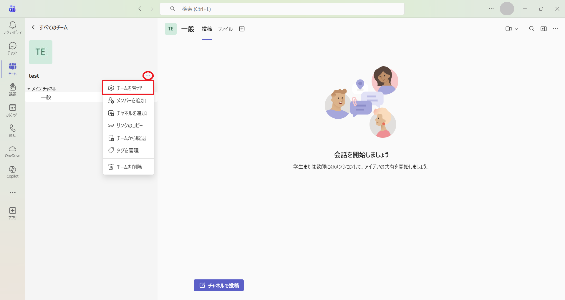Open Chat (チャット) in the sidebar
Viewport: 565px width, 300px height.
pyautogui.click(x=12, y=48)
